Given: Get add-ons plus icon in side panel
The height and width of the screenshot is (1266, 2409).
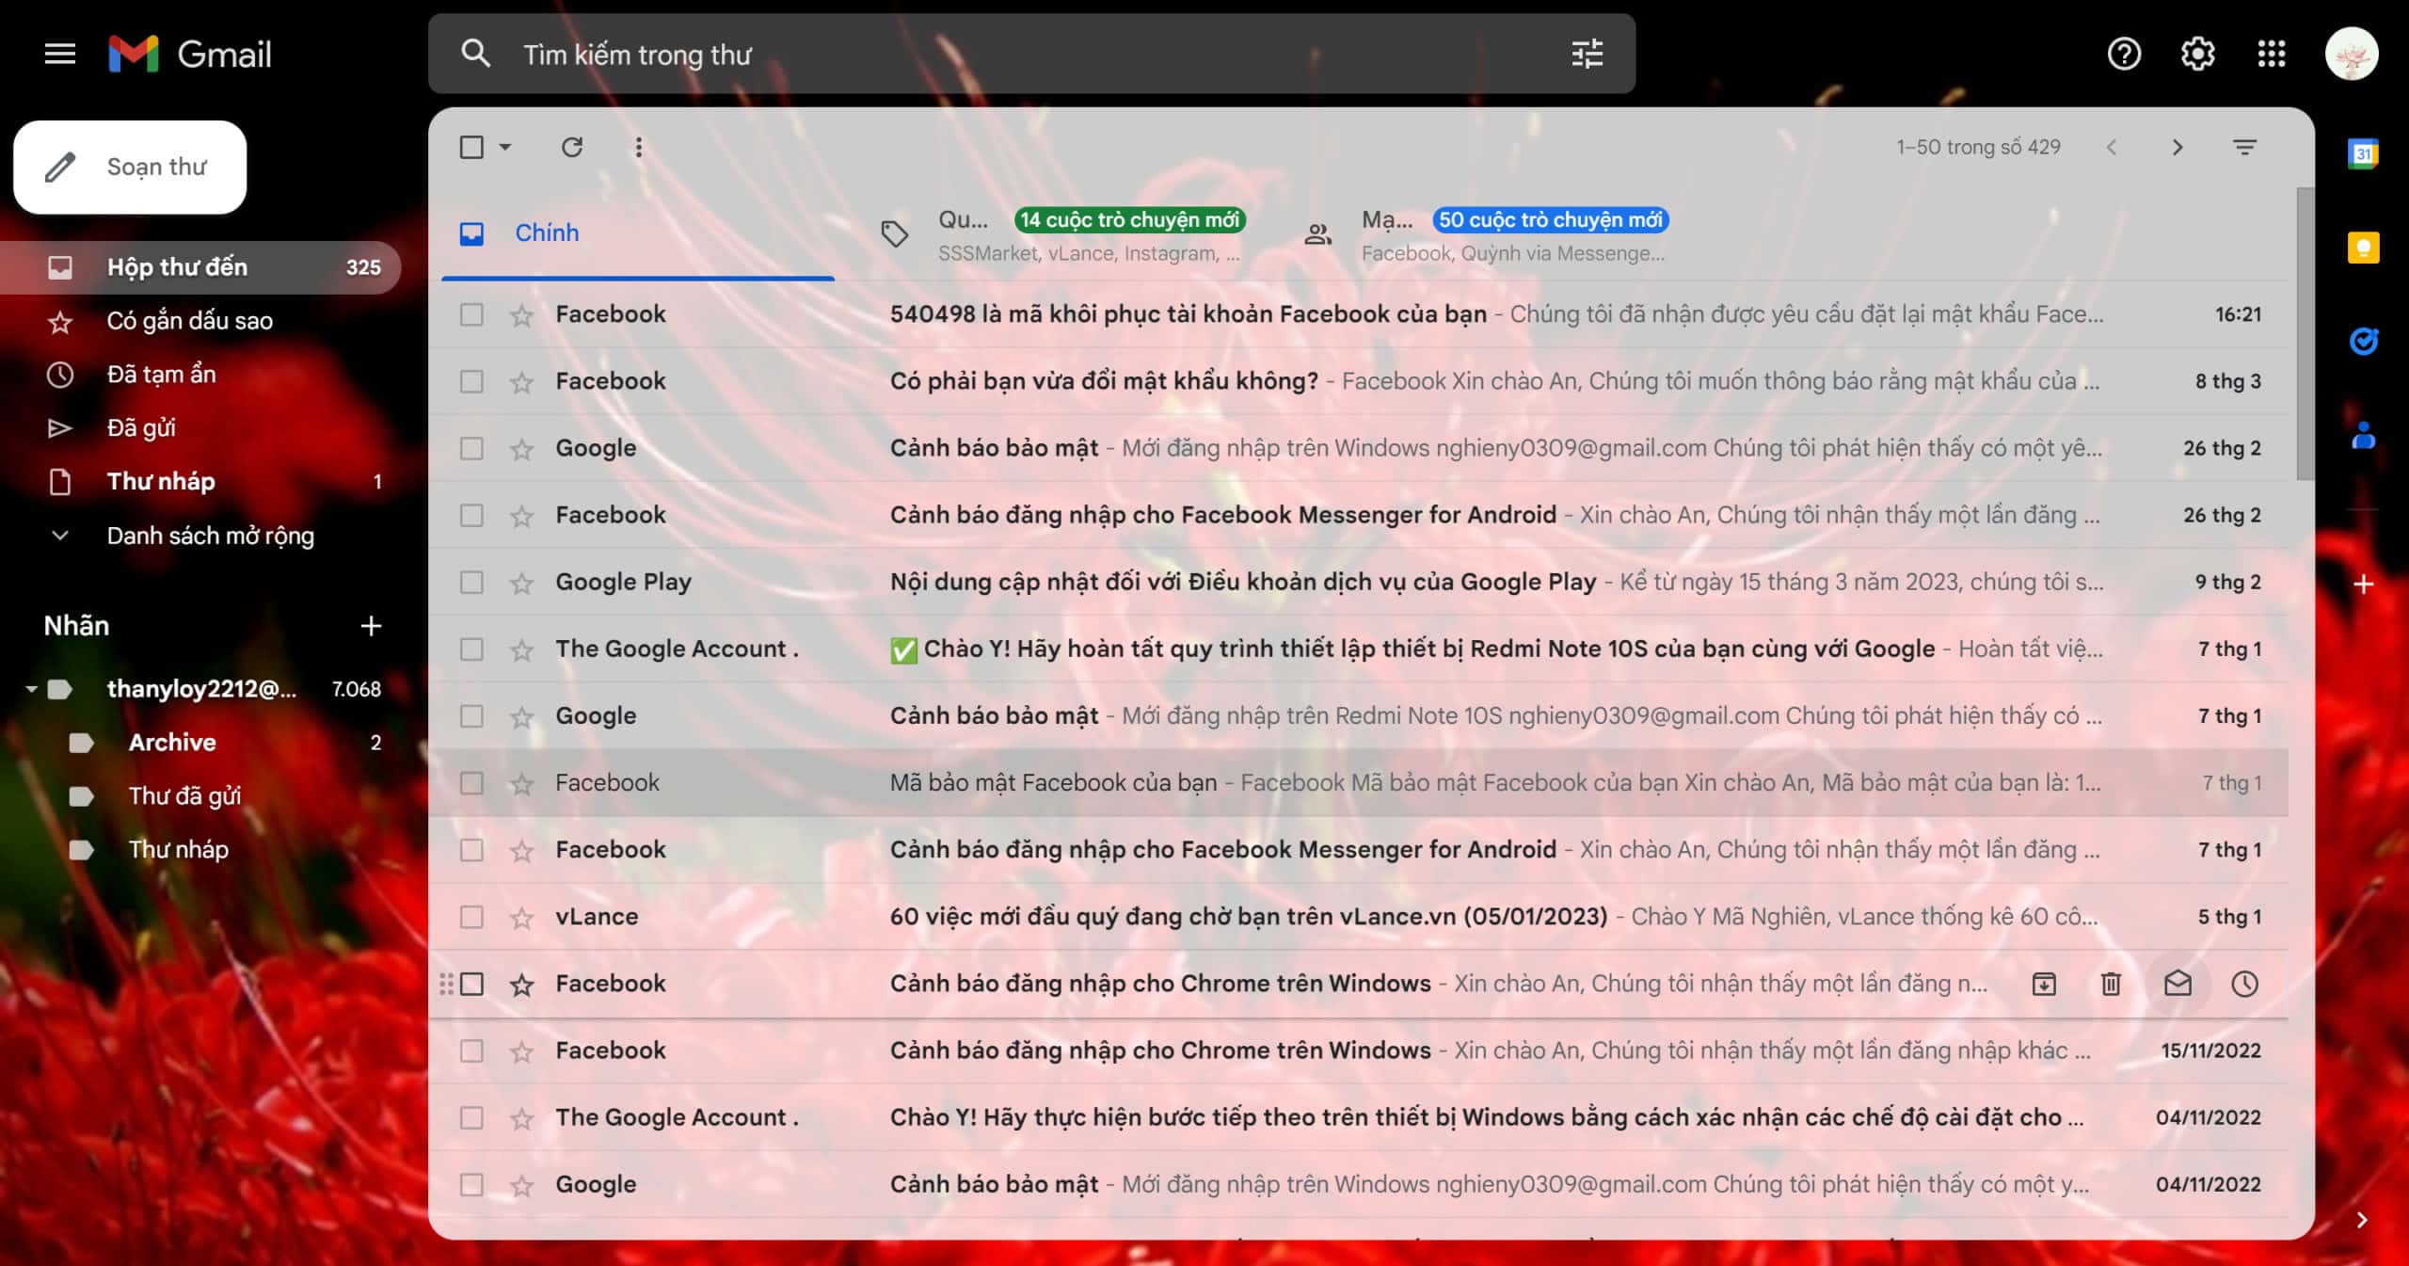Looking at the screenshot, I should [2363, 585].
